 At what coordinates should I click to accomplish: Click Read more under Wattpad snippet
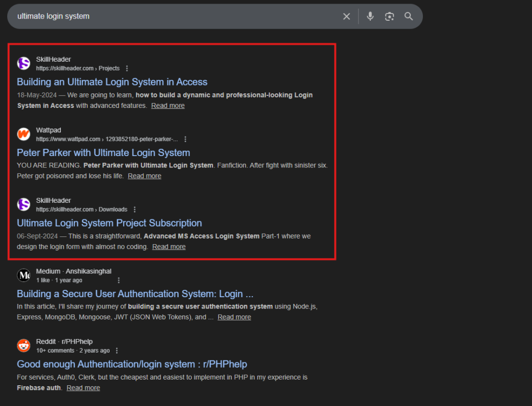point(144,176)
